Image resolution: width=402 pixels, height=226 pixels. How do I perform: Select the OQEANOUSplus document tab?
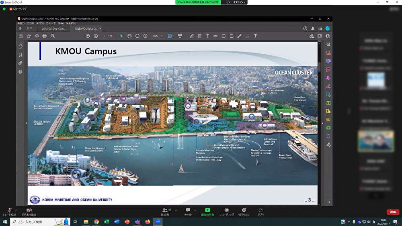[x=86, y=29]
